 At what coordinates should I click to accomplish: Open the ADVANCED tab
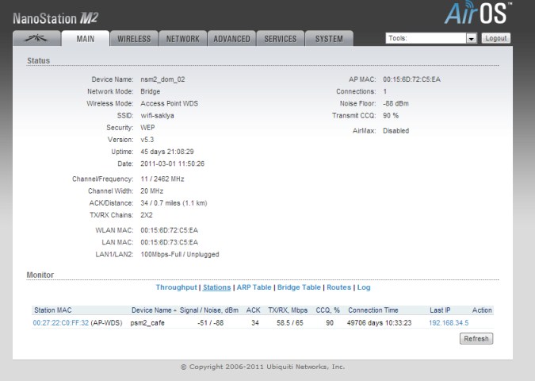(x=231, y=39)
